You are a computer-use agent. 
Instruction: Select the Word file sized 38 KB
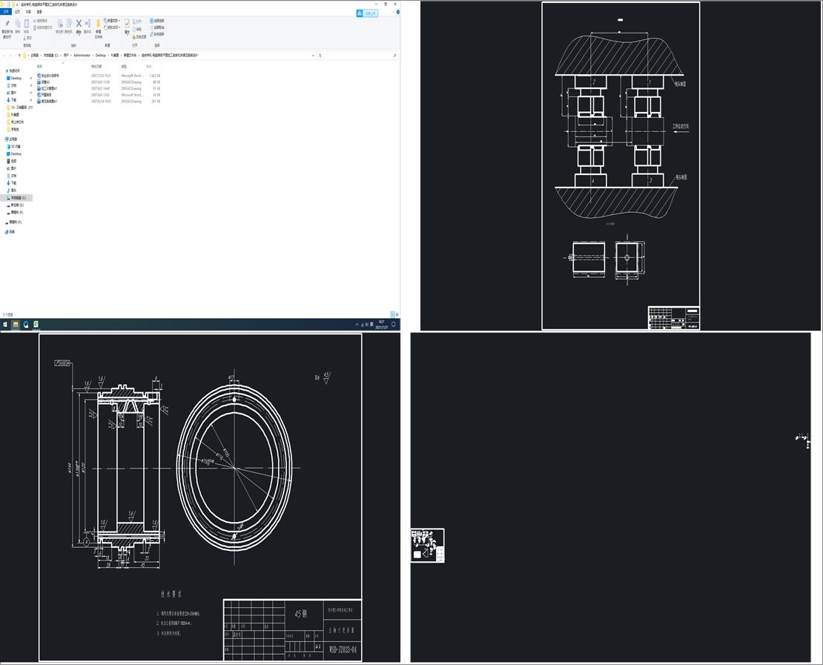98,95
